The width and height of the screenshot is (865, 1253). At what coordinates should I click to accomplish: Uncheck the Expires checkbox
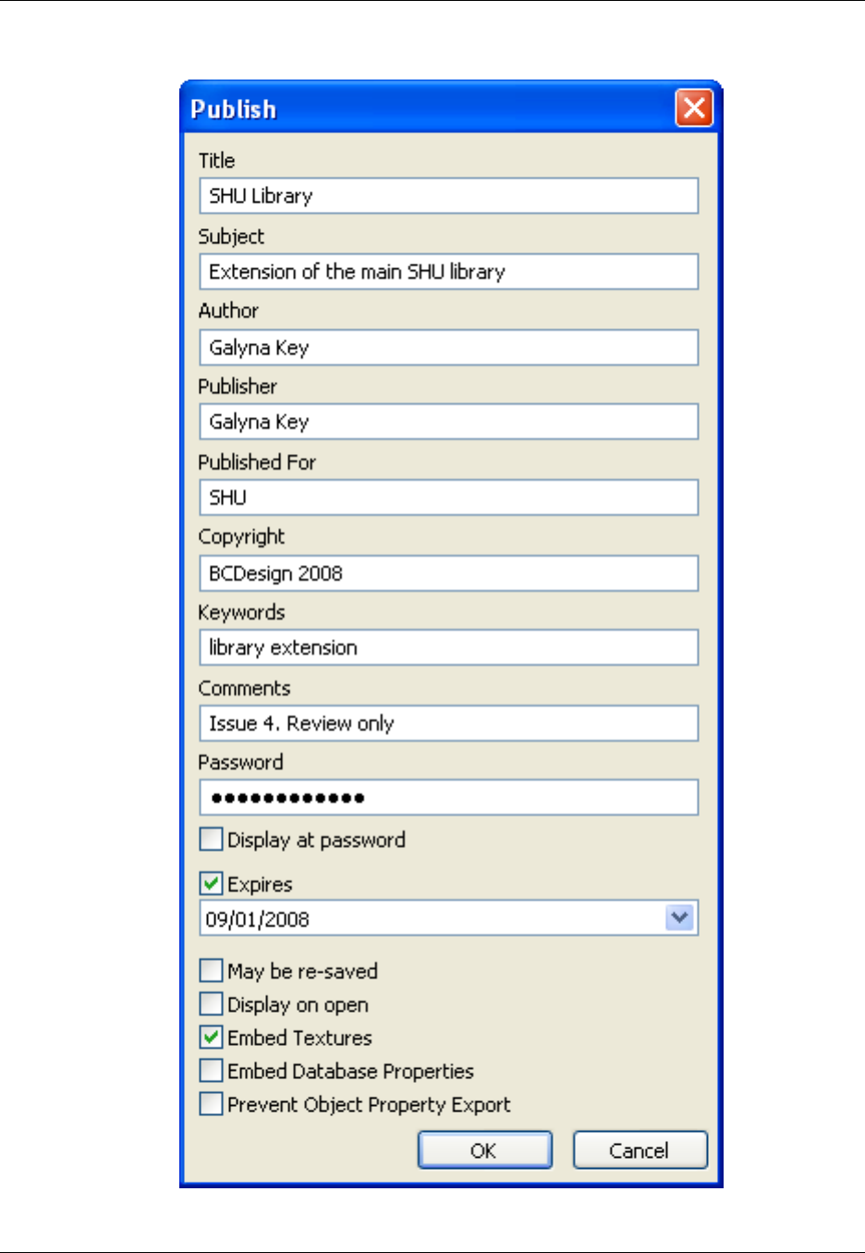pos(212,884)
